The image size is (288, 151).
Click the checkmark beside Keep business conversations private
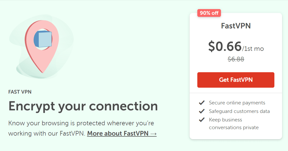click(201, 120)
